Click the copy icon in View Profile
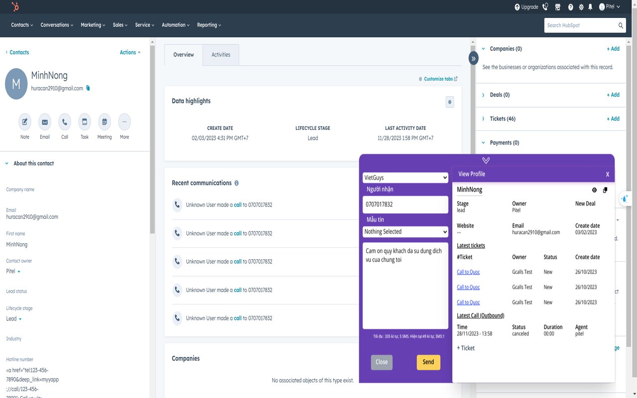637x398 pixels. (605, 190)
